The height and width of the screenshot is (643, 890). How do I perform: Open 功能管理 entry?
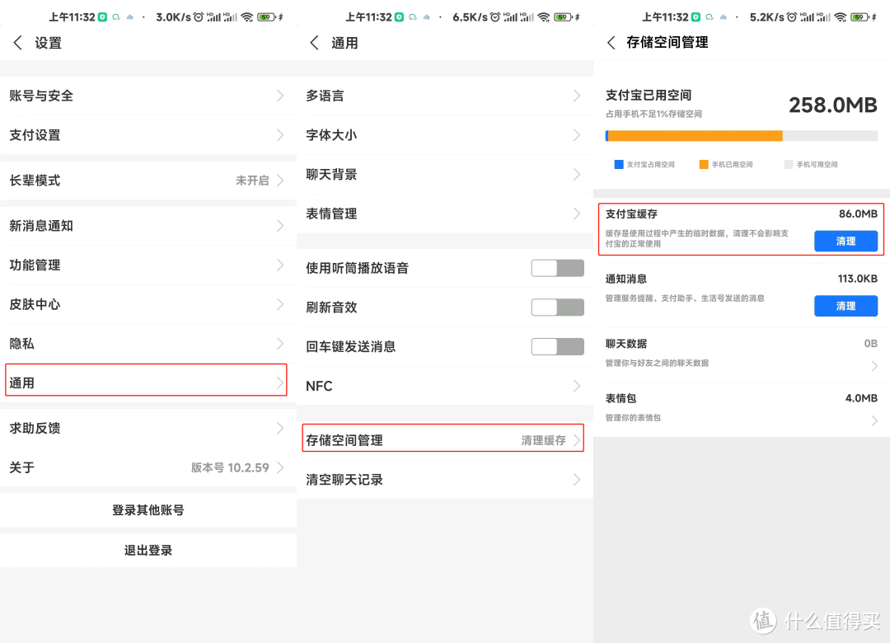point(148,265)
